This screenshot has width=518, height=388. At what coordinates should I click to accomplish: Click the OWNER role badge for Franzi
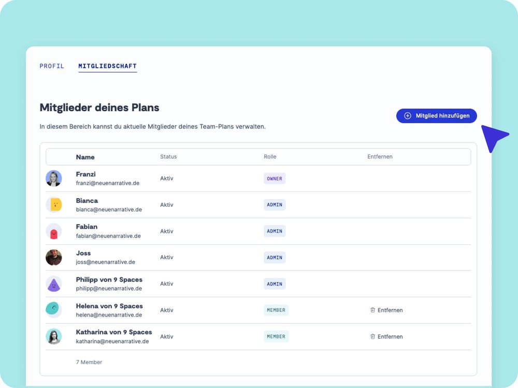coord(275,178)
